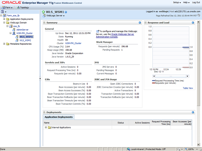This screenshot has height=151, width=202.
Task: Click the page refresh icon
Action: click(199, 15)
